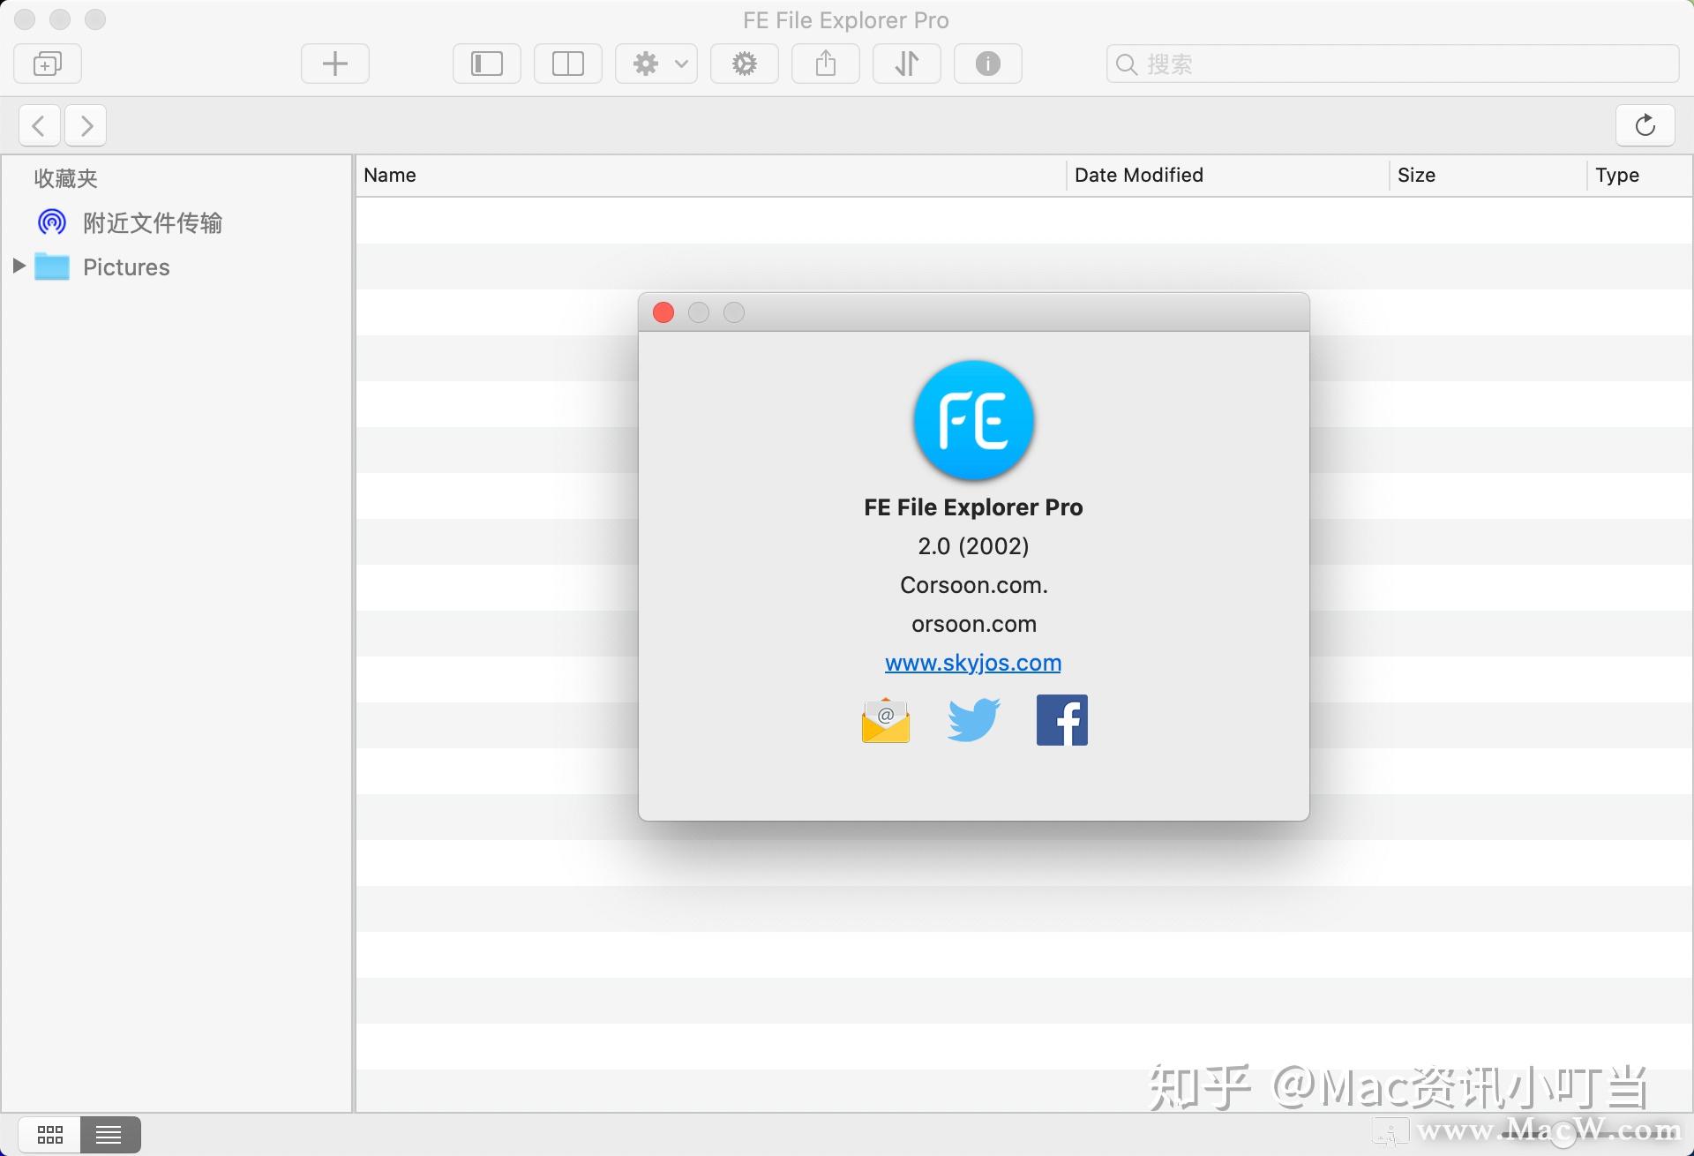Toggle the split dual-pane view

coord(568,64)
